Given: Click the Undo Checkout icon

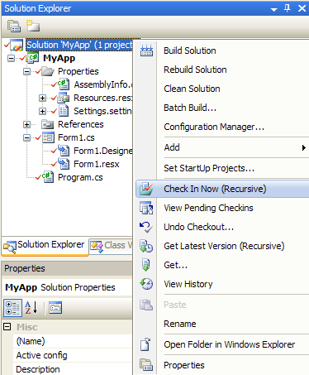Looking at the screenshot, I should tap(146, 227).
